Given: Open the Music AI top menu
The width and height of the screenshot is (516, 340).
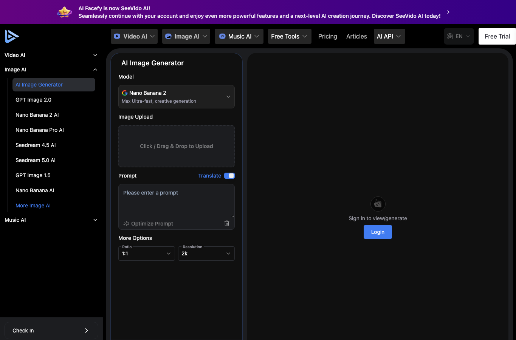Looking at the screenshot, I should tap(239, 36).
